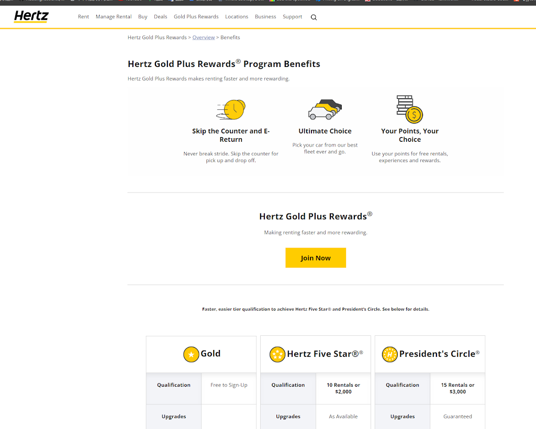The width and height of the screenshot is (536, 429).
Task: Click the Making renting faster tagline
Action: [x=316, y=233]
